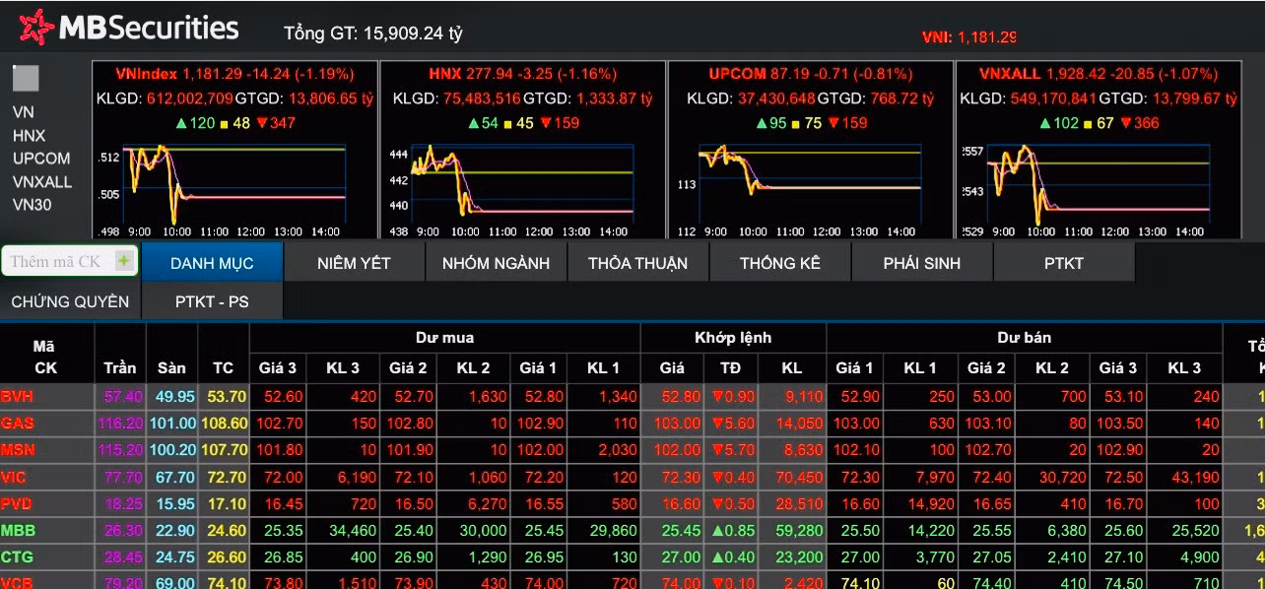This screenshot has width=1265, height=589.
Task: Click MSN floor price 100.20
Action: [x=171, y=450]
